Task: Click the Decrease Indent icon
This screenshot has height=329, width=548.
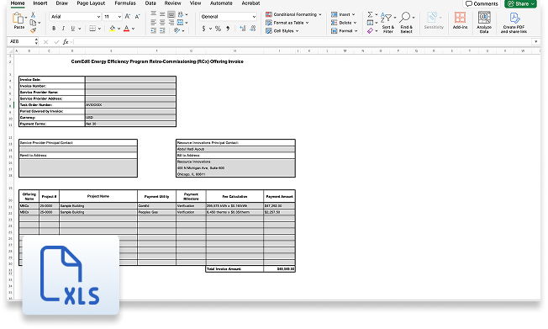Action: click(154, 31)
